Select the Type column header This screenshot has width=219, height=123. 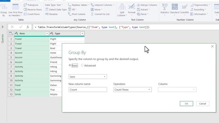67,33
